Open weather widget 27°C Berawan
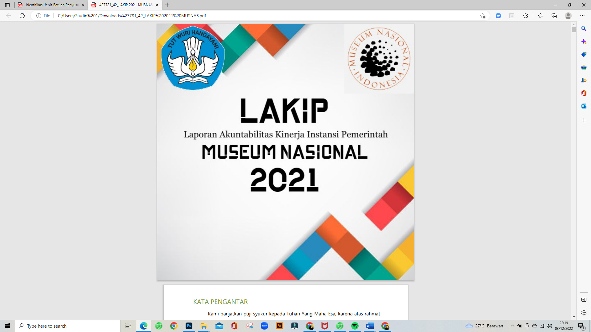 (x=484, y=326)
